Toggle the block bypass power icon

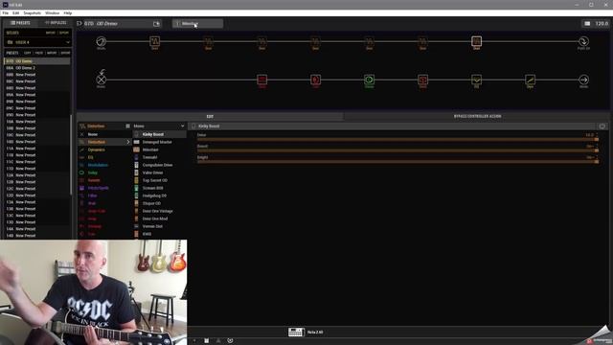[x=602, y=126]
